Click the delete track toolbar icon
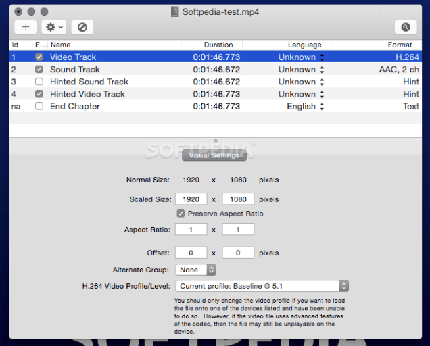430x346 pixels. point(82,27)
